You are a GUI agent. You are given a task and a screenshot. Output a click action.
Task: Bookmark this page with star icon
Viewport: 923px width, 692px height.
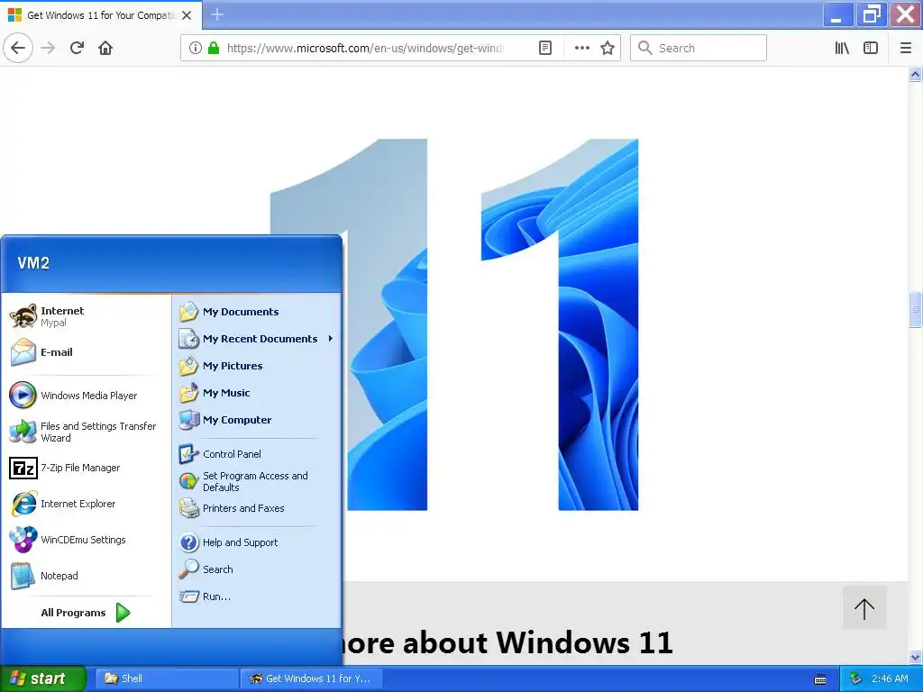click(608, 48)
